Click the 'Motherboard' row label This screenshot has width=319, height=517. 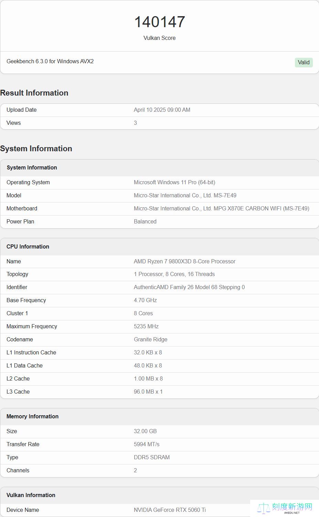[22, 209]
